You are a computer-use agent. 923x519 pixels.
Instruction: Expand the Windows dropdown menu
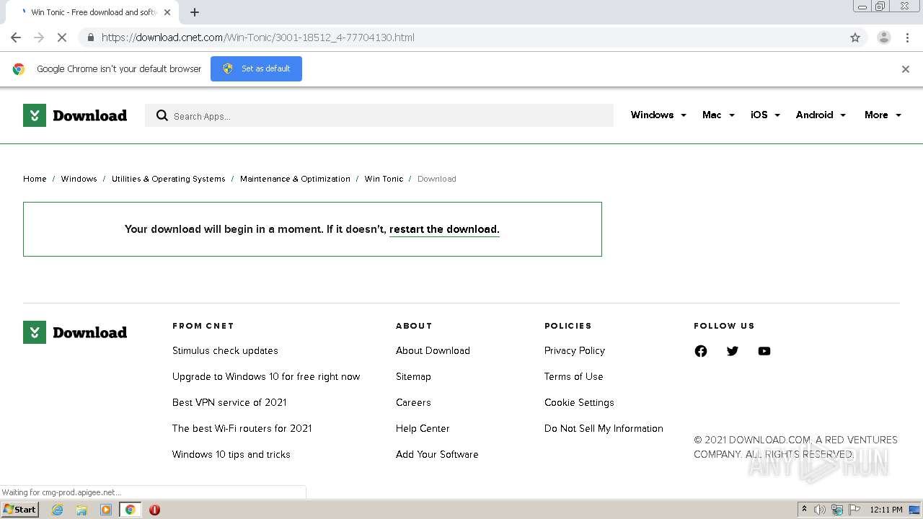pyautogui.click(x=658, y=115)
